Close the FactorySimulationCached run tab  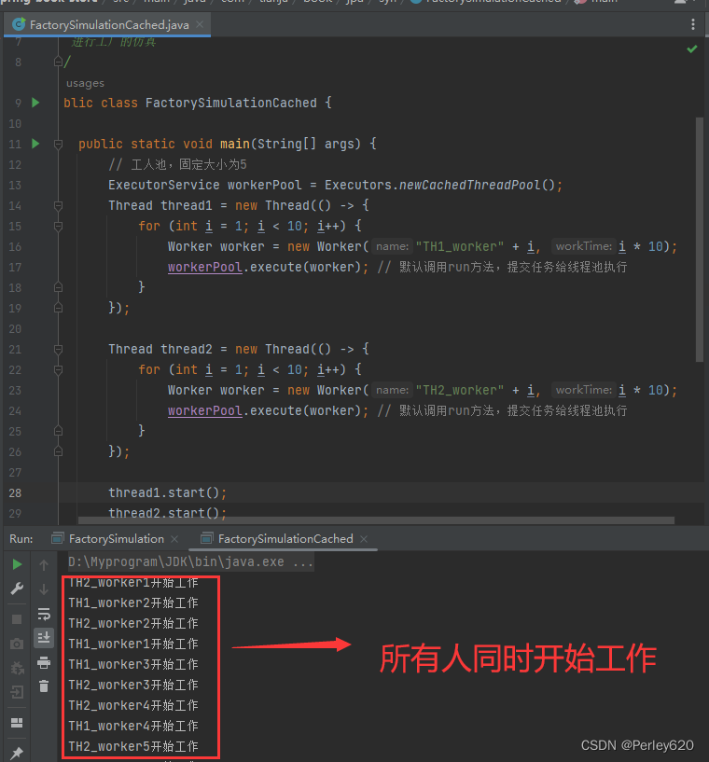tap(364, 539)
